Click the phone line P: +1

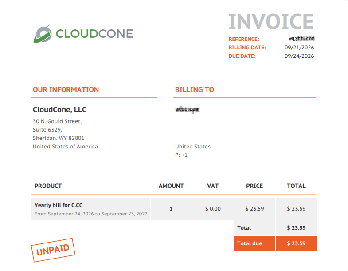181,155
